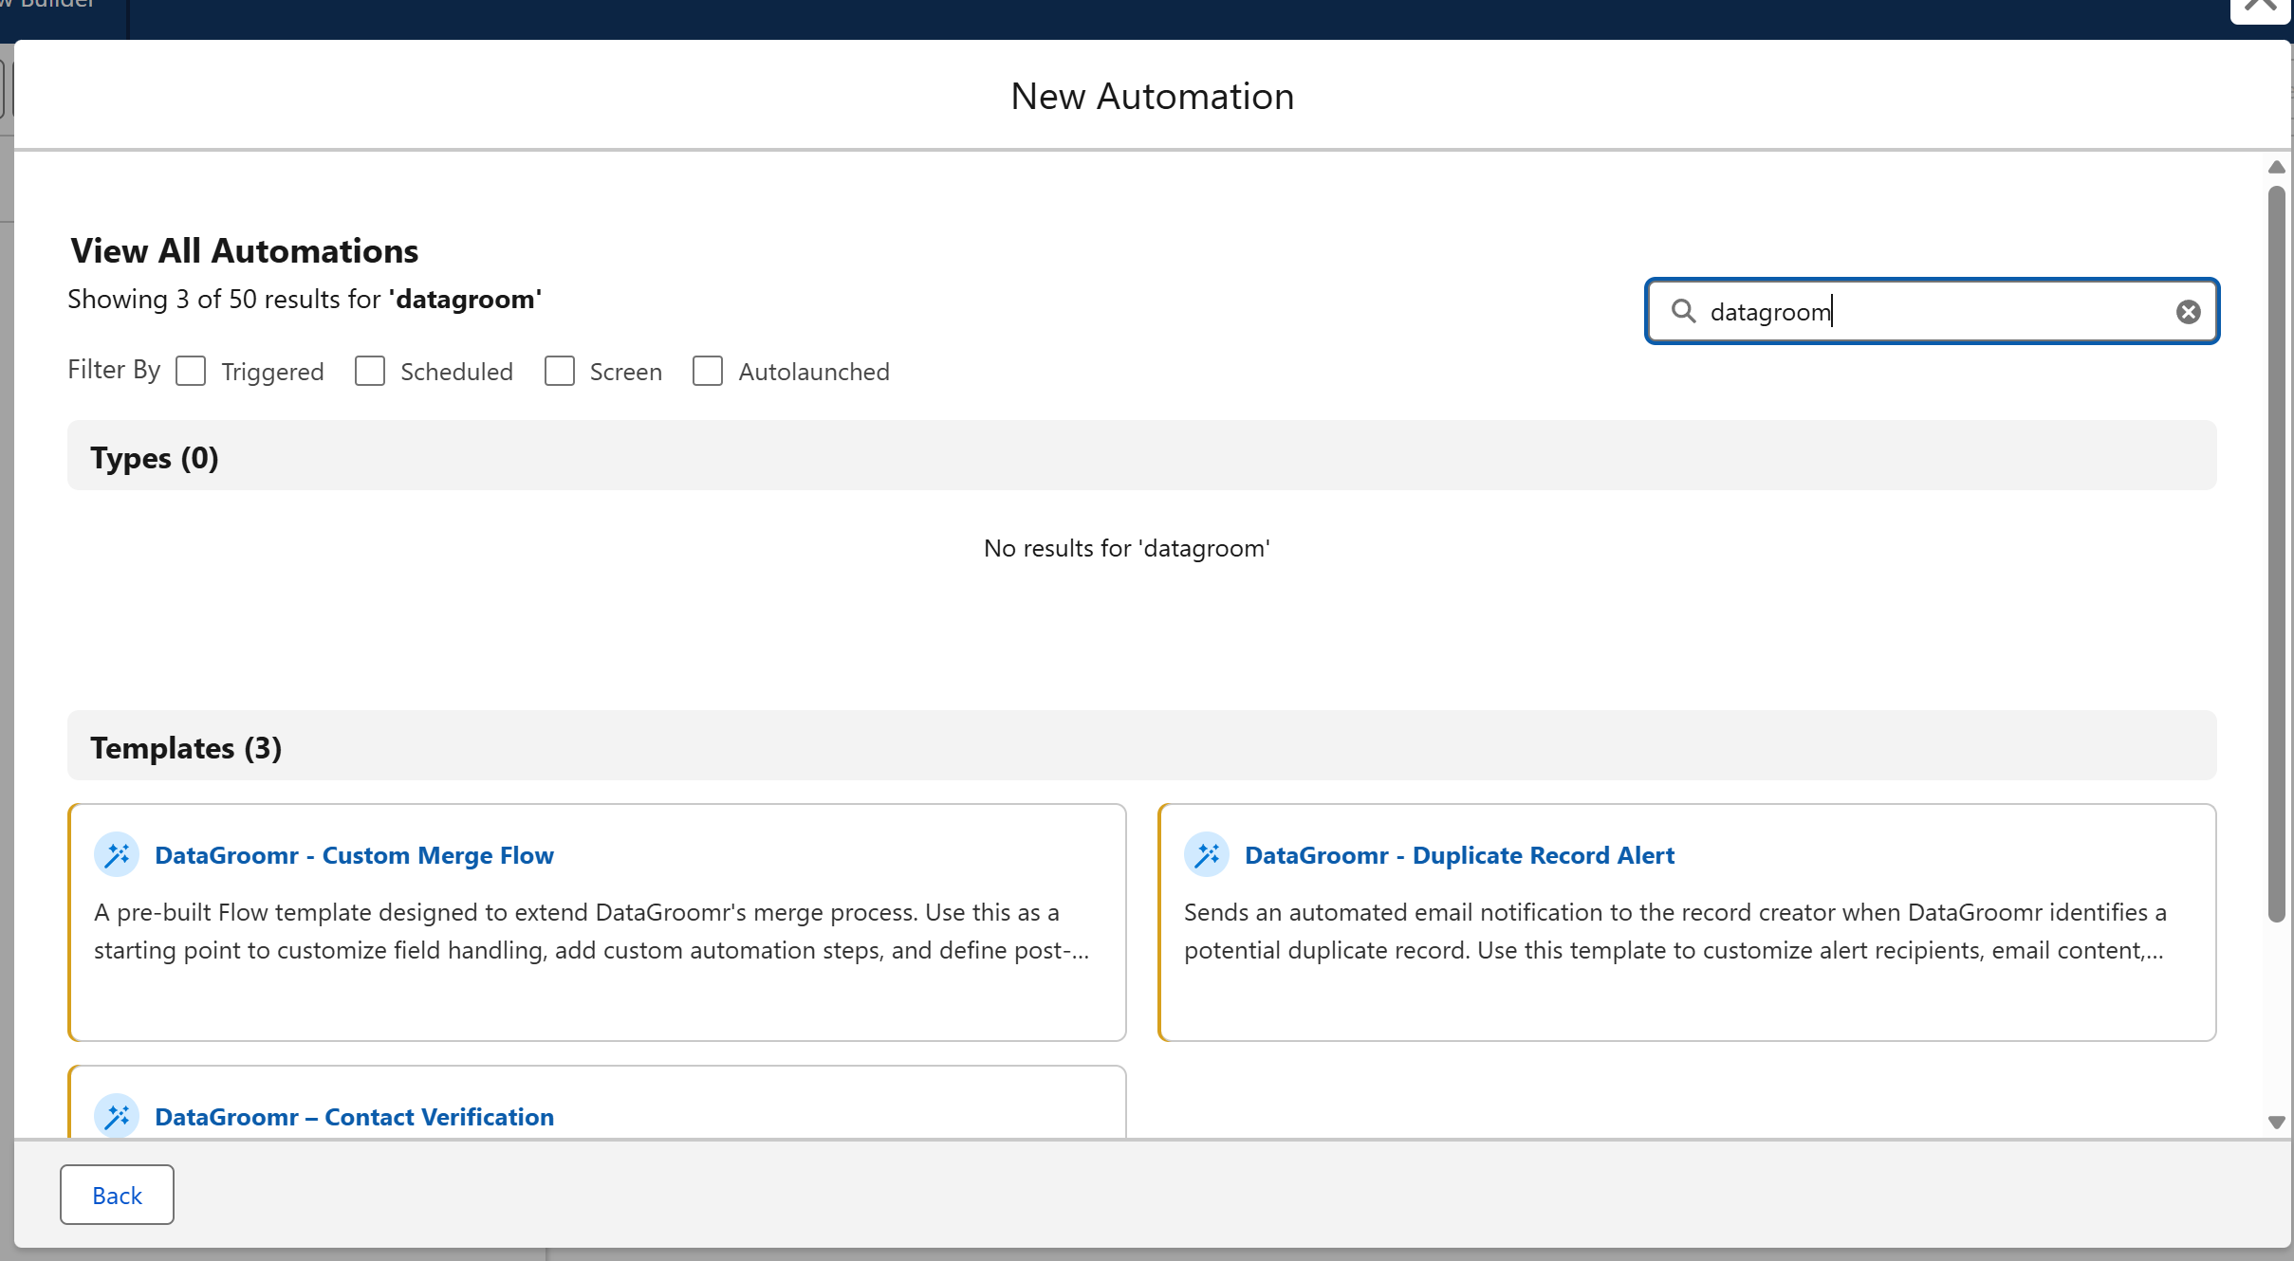Check the Scheduled filter
The height and width of the screenshot is (1261, 2294).
[x=370, y=371]
